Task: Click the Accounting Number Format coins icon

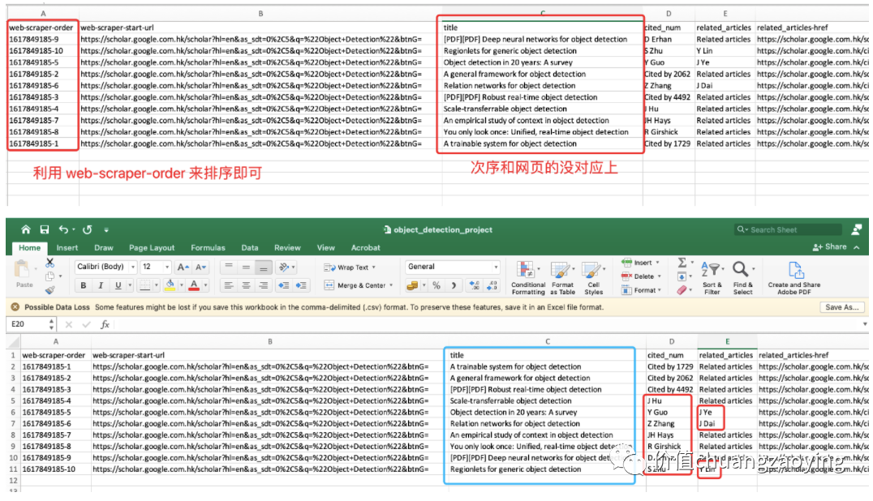Action: [x=412, y=285]
